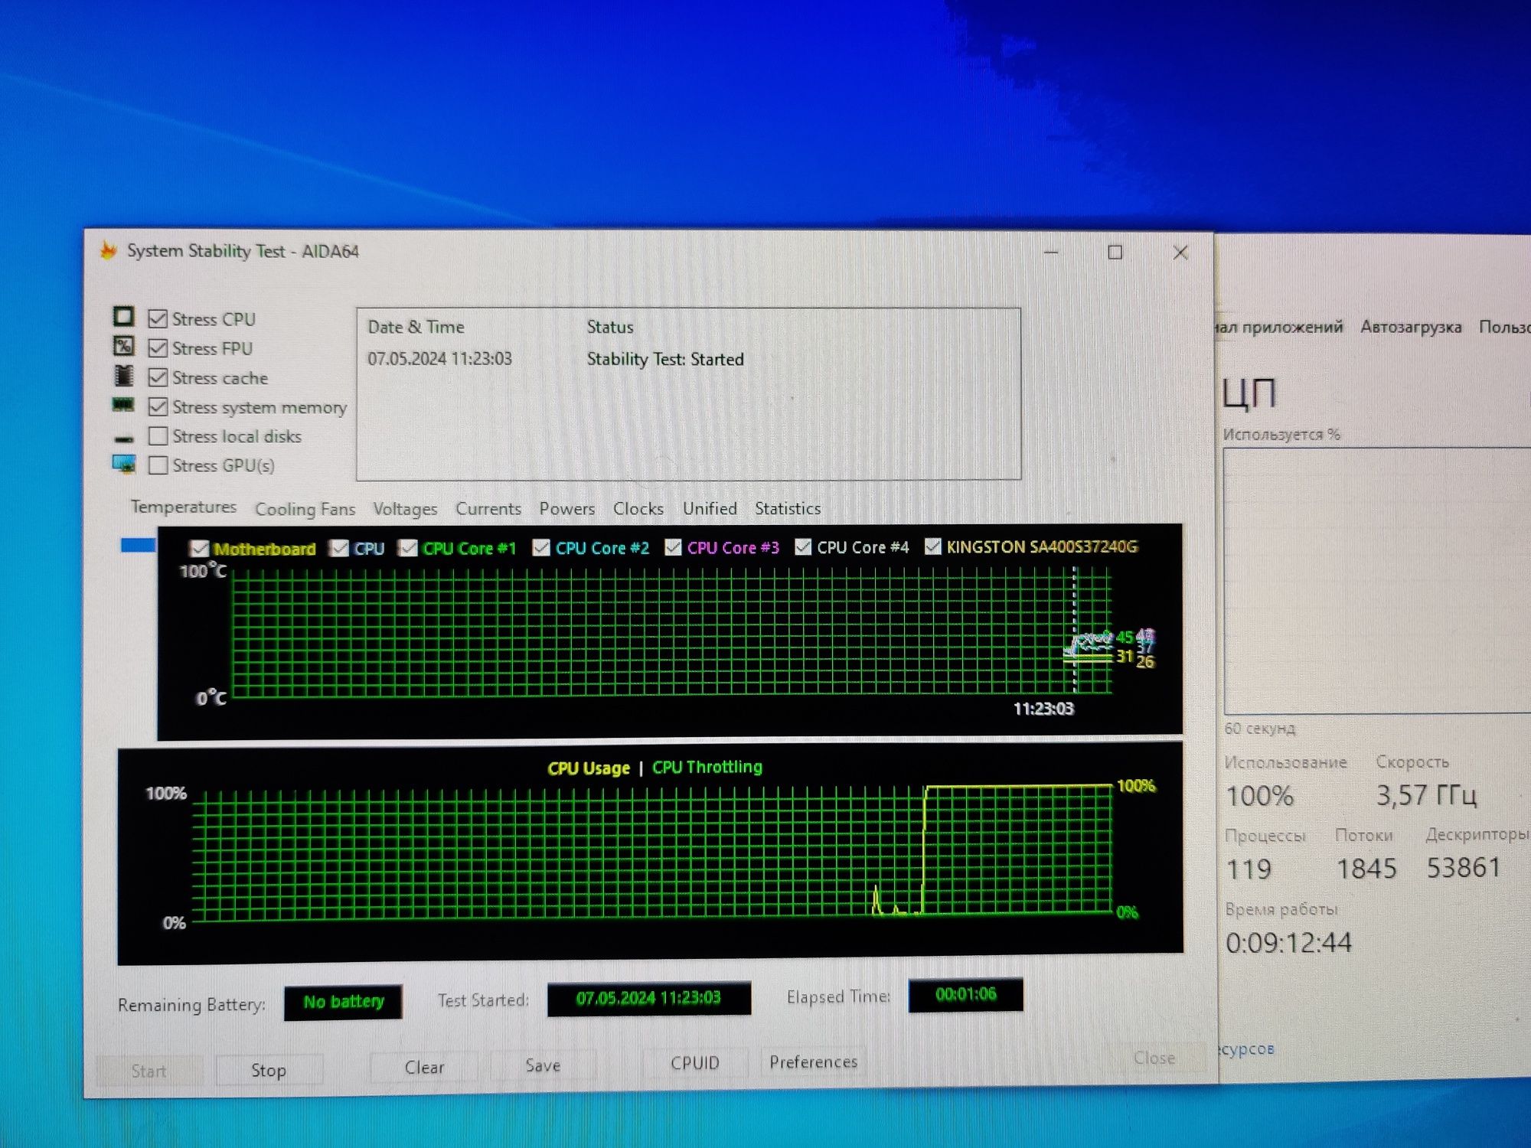Toggle the CPU Core #3 graph checkbox
The width and height of the screenshot is (1531, 1148).
click(673, 547)
